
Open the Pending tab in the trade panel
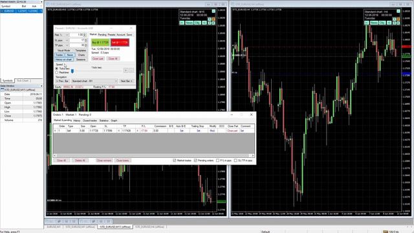pyautogui.click(x=102, y=34)
